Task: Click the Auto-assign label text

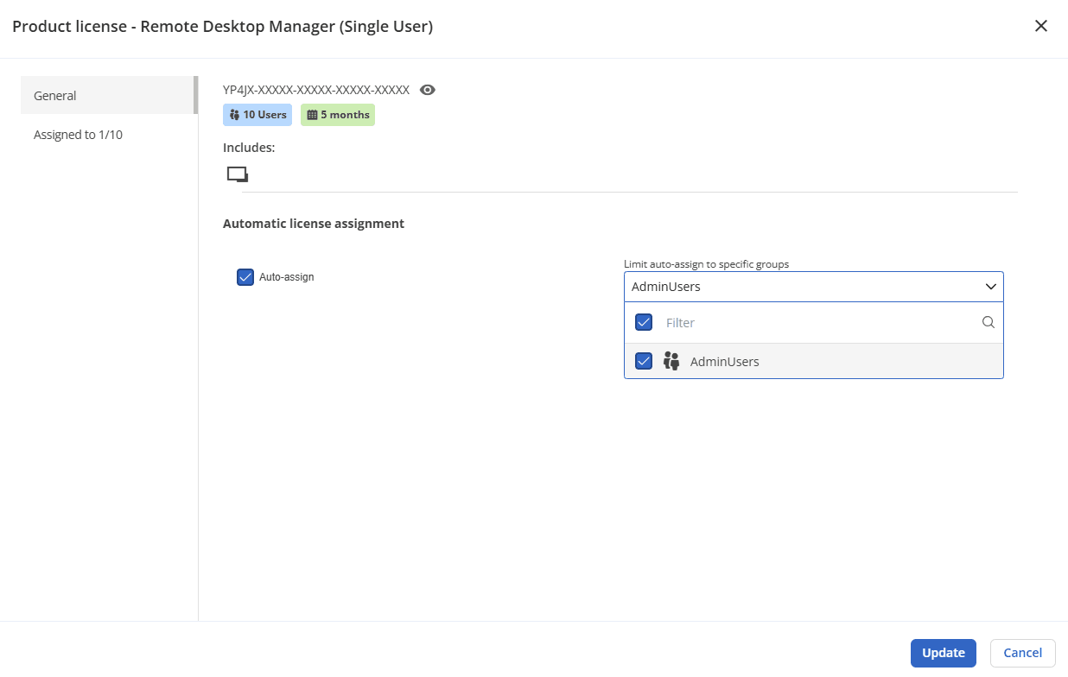Action: click(287, 277)
